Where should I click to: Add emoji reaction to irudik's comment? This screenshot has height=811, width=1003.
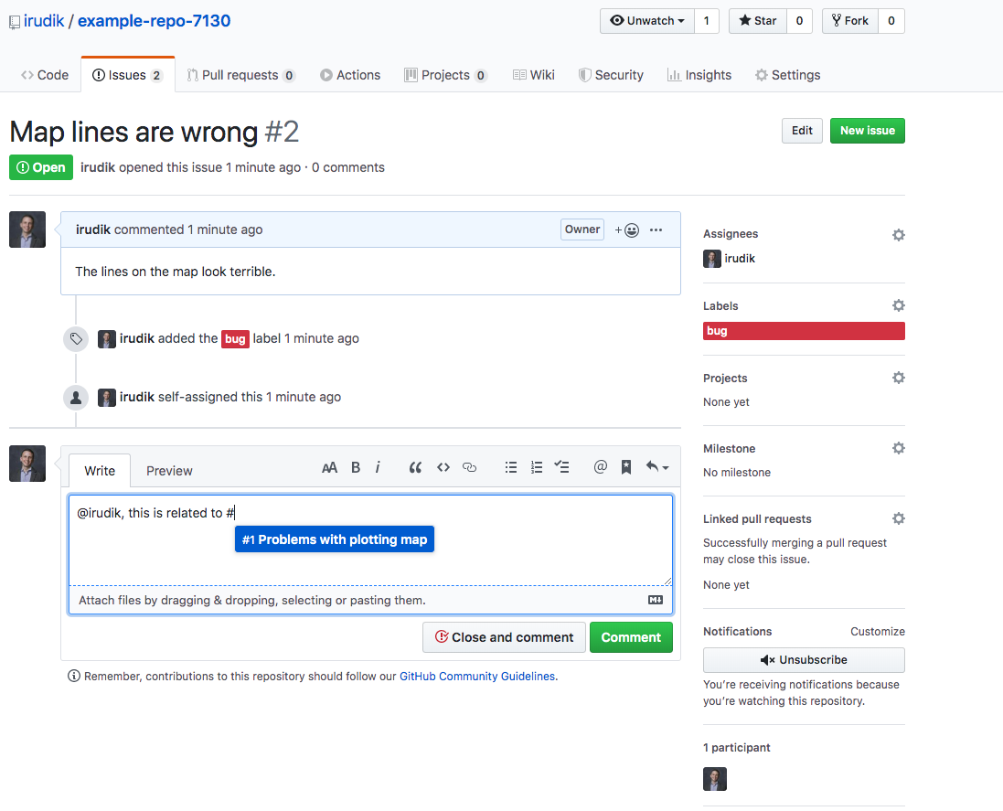[627, 230]
